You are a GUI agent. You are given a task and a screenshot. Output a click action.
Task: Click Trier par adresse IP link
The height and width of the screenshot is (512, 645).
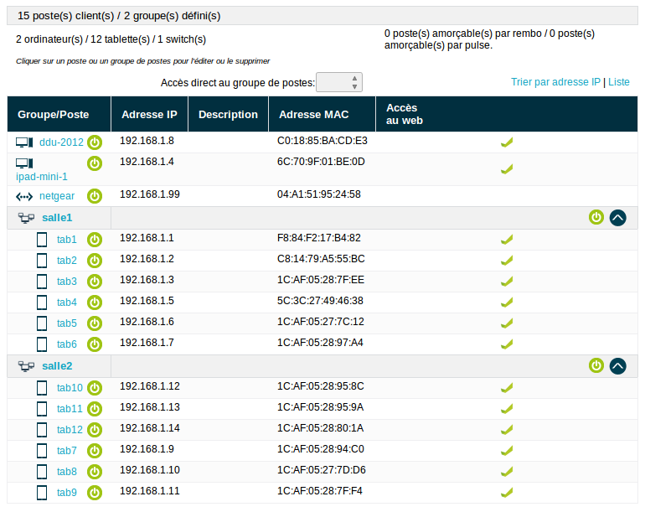(555, 82)
